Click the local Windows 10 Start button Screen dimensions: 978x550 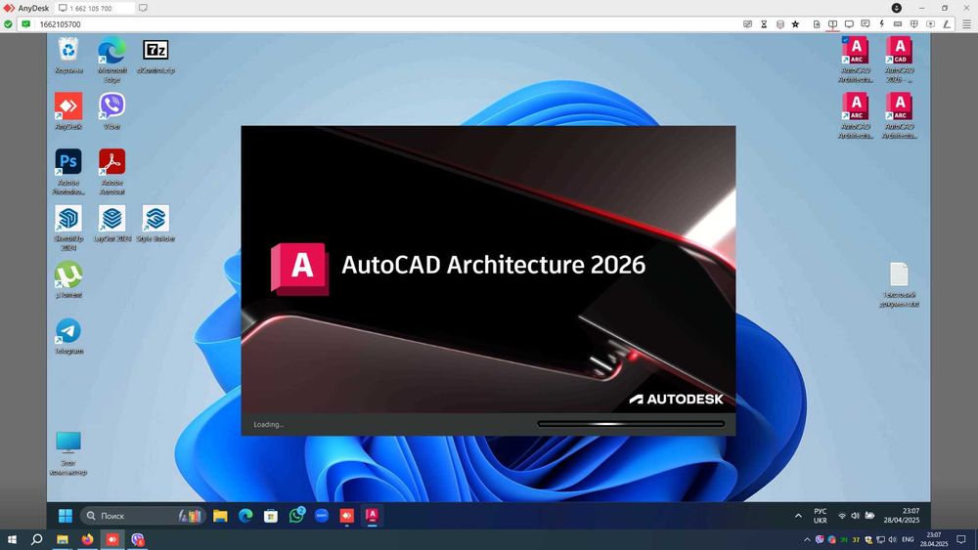tap(12, 539)
